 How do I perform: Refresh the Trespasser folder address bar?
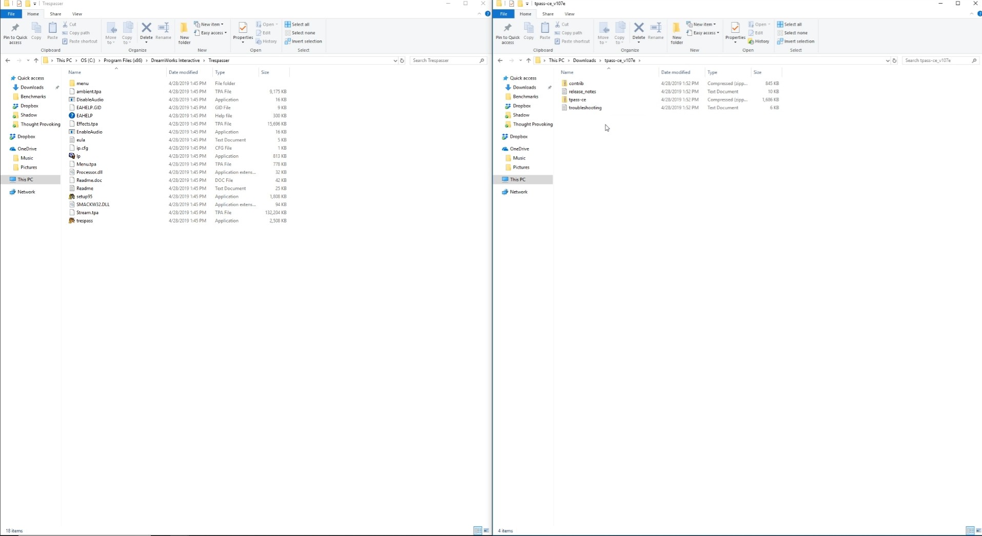coord(402,60)
